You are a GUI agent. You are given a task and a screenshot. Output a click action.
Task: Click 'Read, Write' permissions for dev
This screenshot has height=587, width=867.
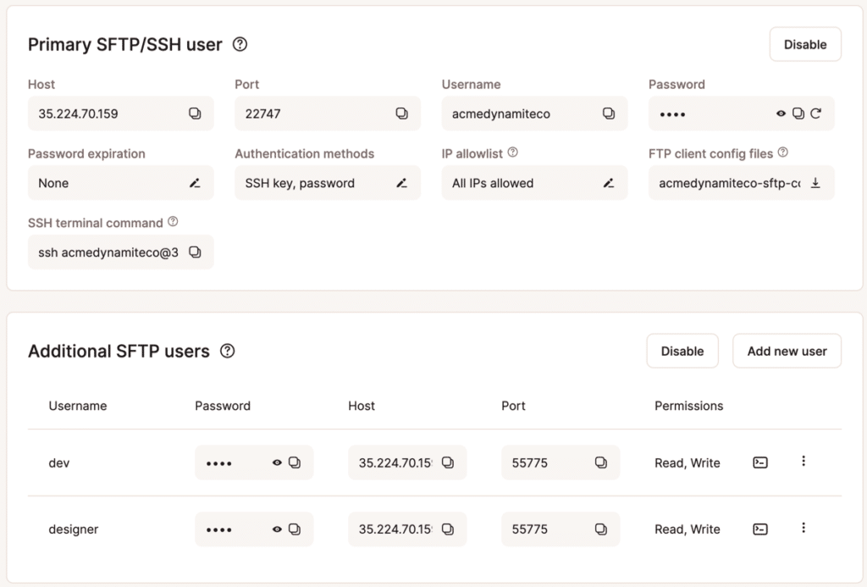coord(688,463)
